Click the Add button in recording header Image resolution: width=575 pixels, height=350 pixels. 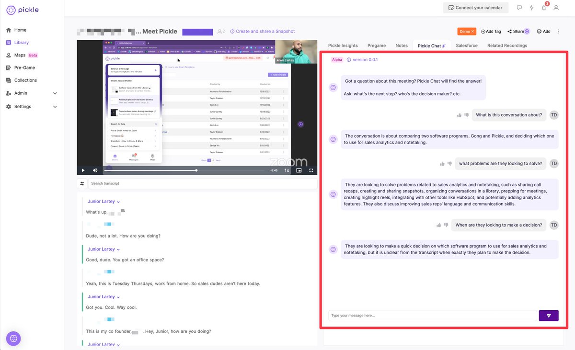pos(543,32)
